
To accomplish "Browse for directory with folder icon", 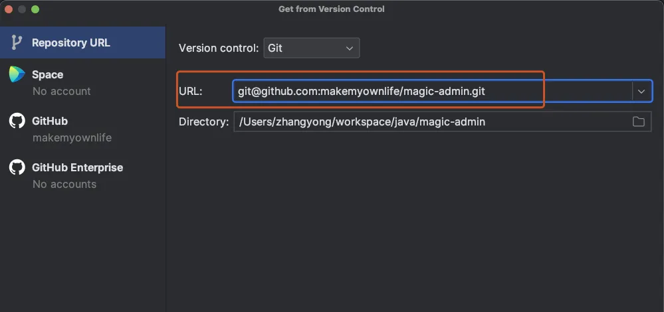I will (639, 121).
